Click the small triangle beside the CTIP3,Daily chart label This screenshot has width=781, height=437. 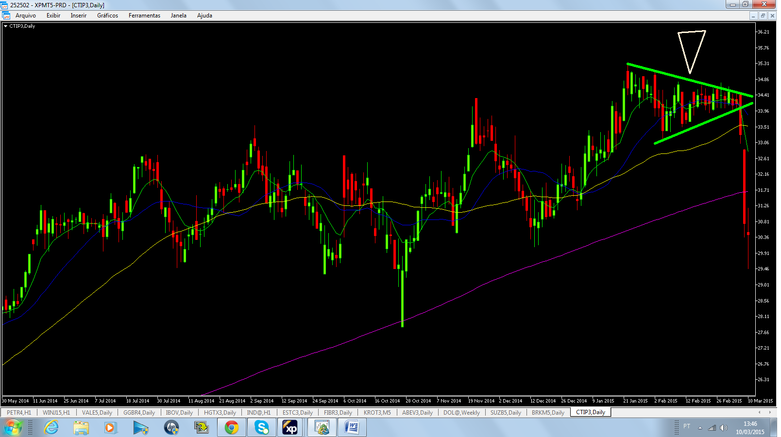(5, 26)
